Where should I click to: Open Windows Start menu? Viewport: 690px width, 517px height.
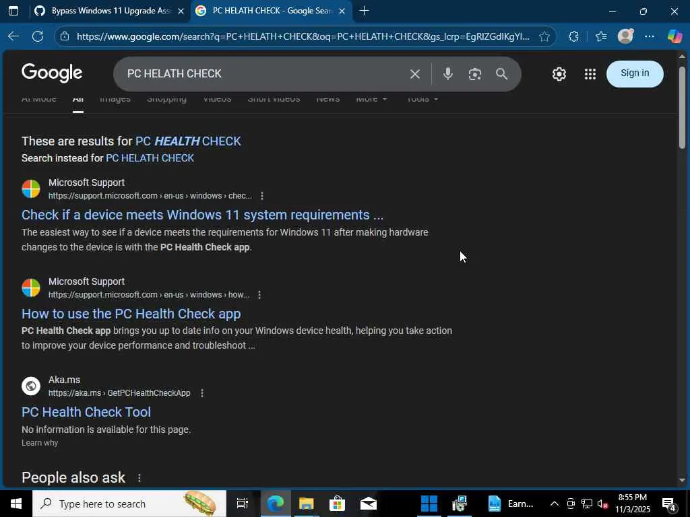point(16,504)
